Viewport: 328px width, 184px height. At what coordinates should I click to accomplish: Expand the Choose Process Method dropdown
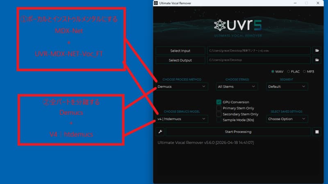coord(182,86)
